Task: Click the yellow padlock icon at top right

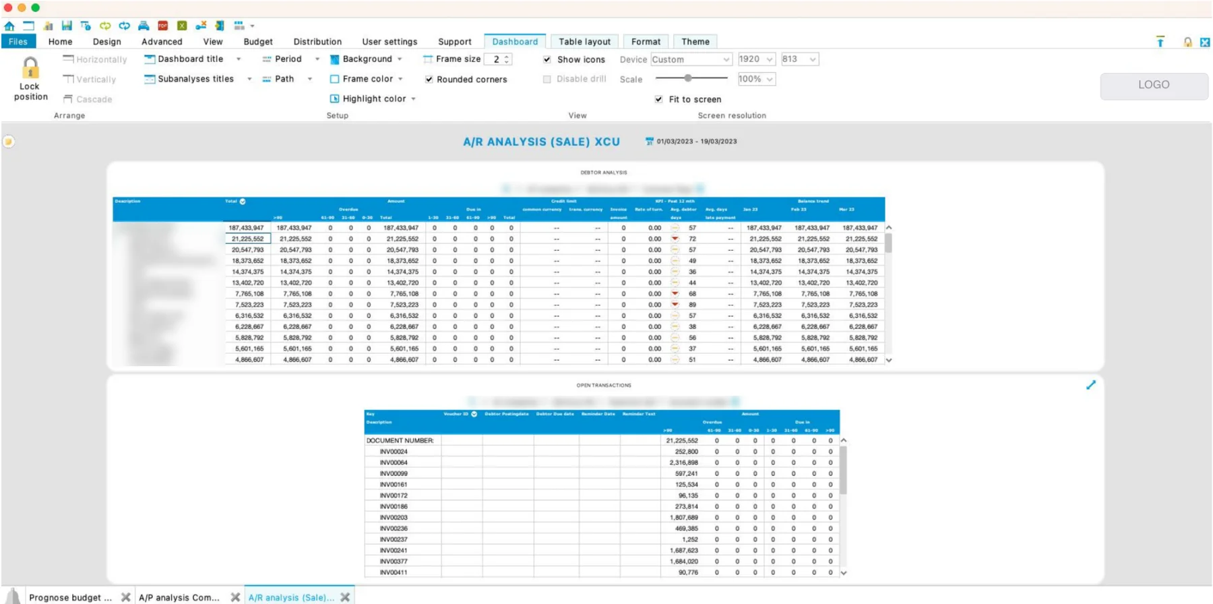Action: 1187,42
